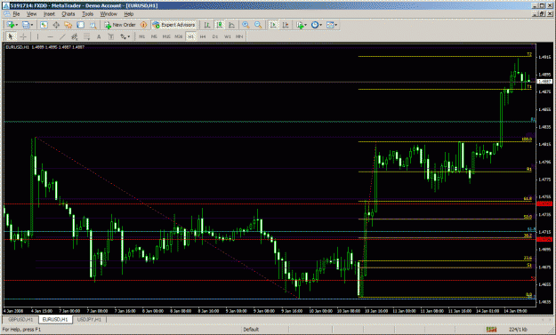The width and height of the screenshot is (556, 335).
Task: Select the Text Label tool
Action: (x=111, y=36)
